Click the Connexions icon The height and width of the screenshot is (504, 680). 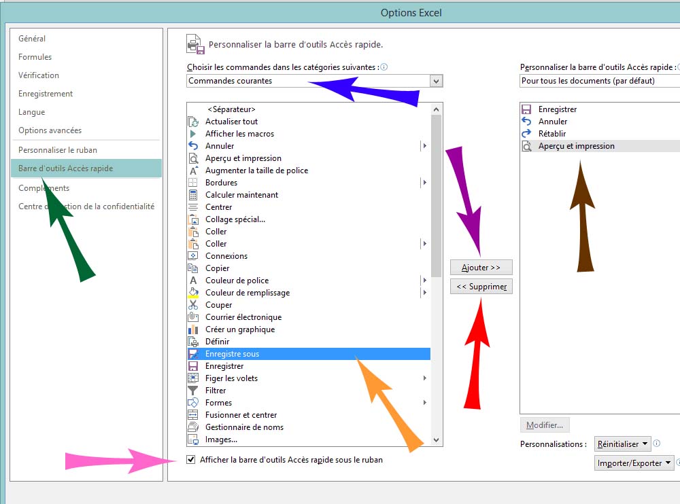point(193,256)
